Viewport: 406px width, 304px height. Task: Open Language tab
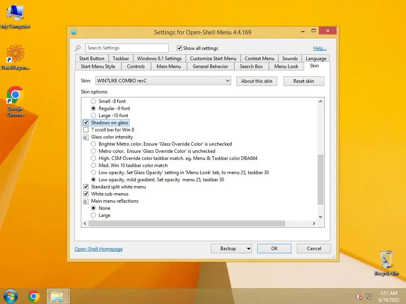(x=316, y=59)
